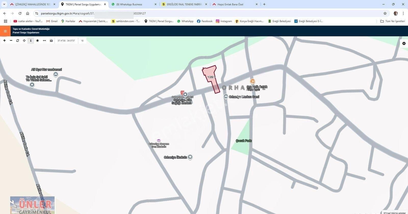The width and height of the screenshot is (408, 214).
Task: Open Haritalar bookmark
Action: pyautogui.click(x=68, y=21)
